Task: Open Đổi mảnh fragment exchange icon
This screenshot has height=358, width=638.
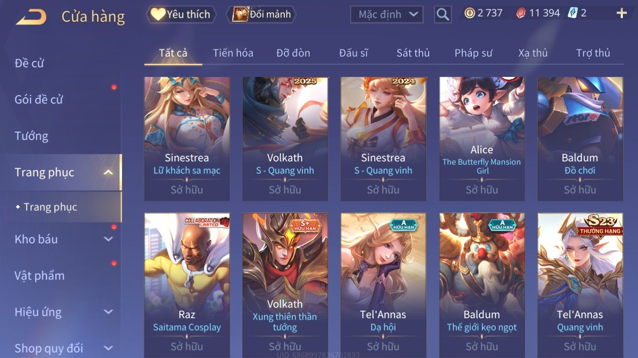Action: coord(261,14)
